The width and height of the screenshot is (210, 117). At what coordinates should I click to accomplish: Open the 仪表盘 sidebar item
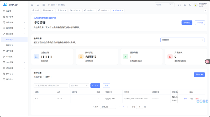[14, 11]
